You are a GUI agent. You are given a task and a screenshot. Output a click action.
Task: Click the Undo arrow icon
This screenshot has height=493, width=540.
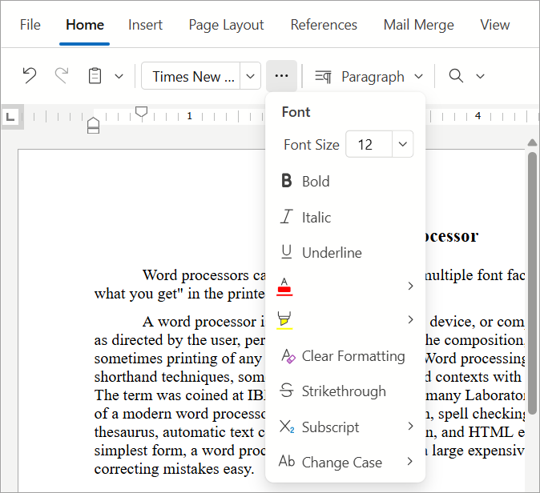click(x=30, y=76)
